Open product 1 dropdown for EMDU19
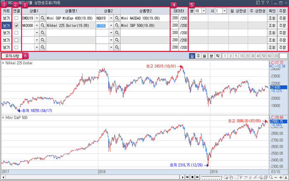Image resolution: width=289 pixels, height=181 pixels. pos(37,18)
